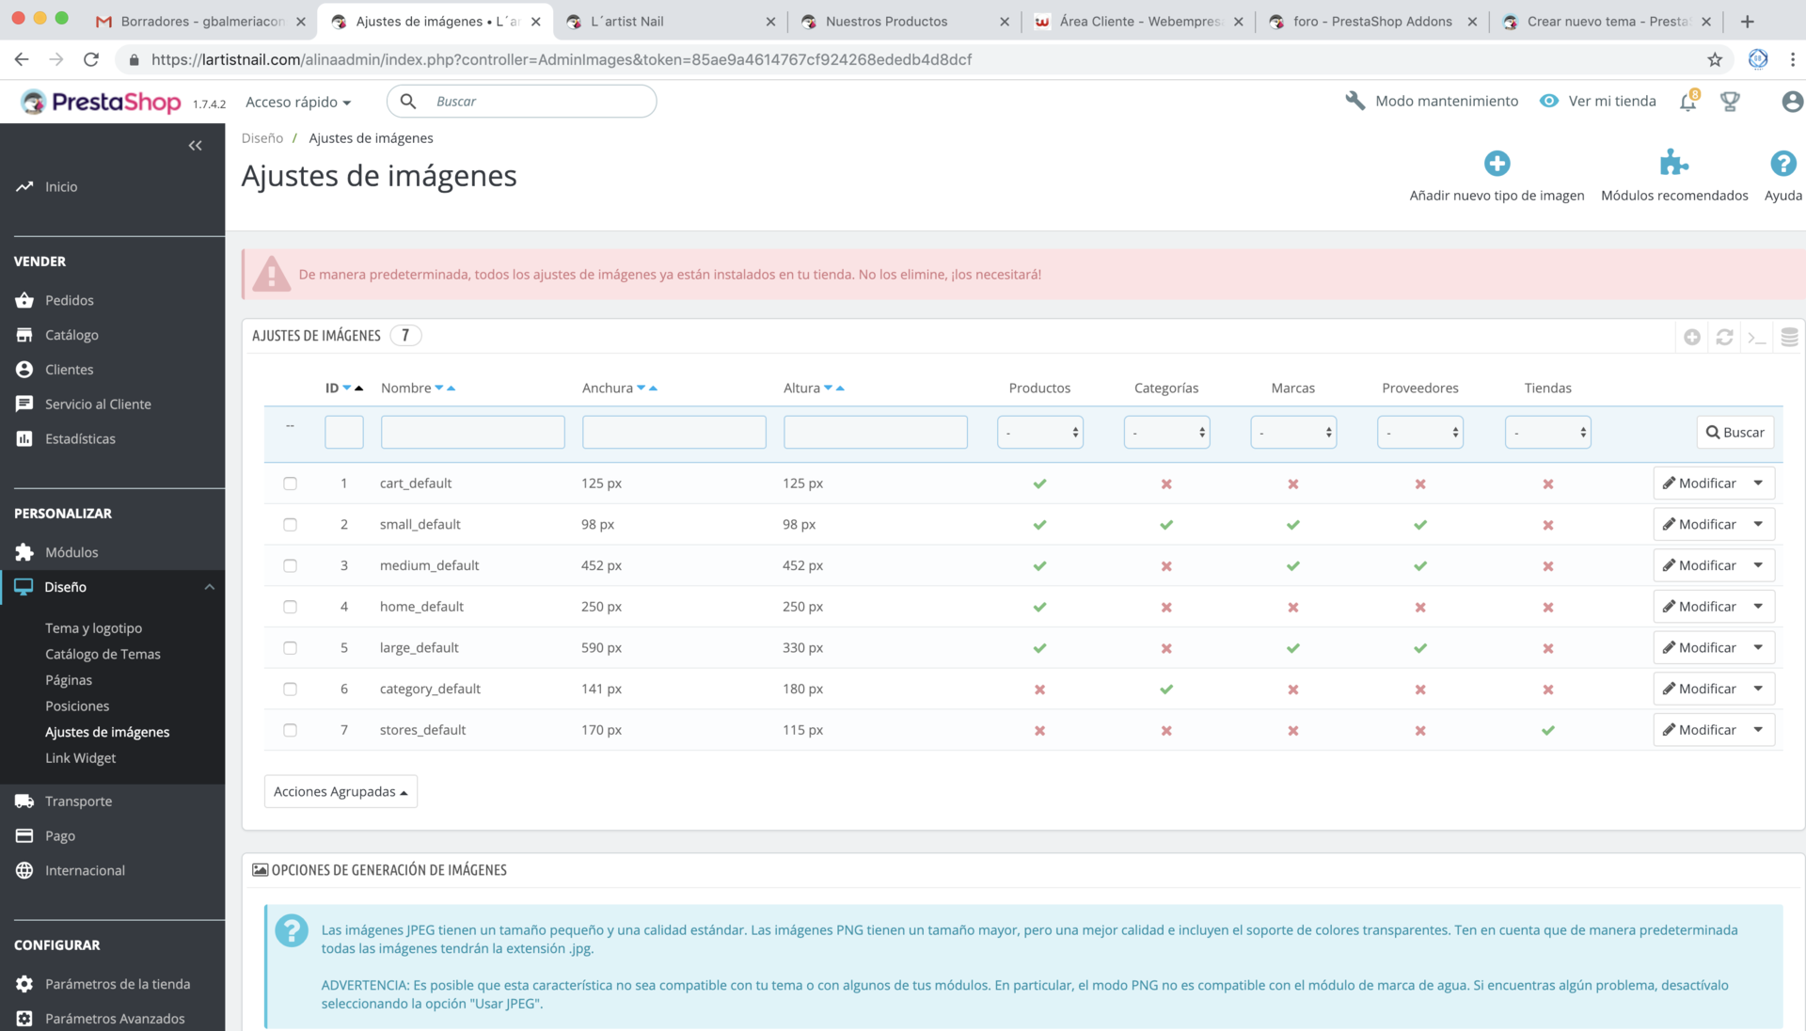This screenshot has width=1806, height=1031.
Task: Open notifications bell icon
Action: coord(1688,102)
